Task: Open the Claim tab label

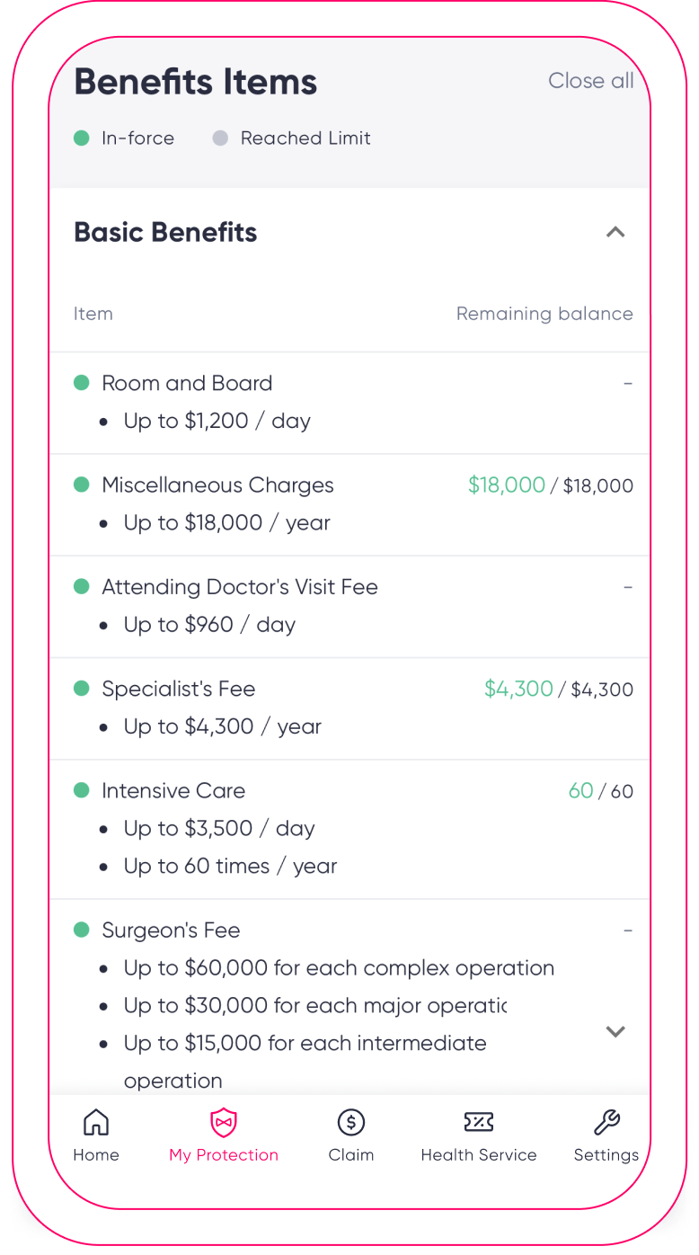Action: click(350, 1155)
